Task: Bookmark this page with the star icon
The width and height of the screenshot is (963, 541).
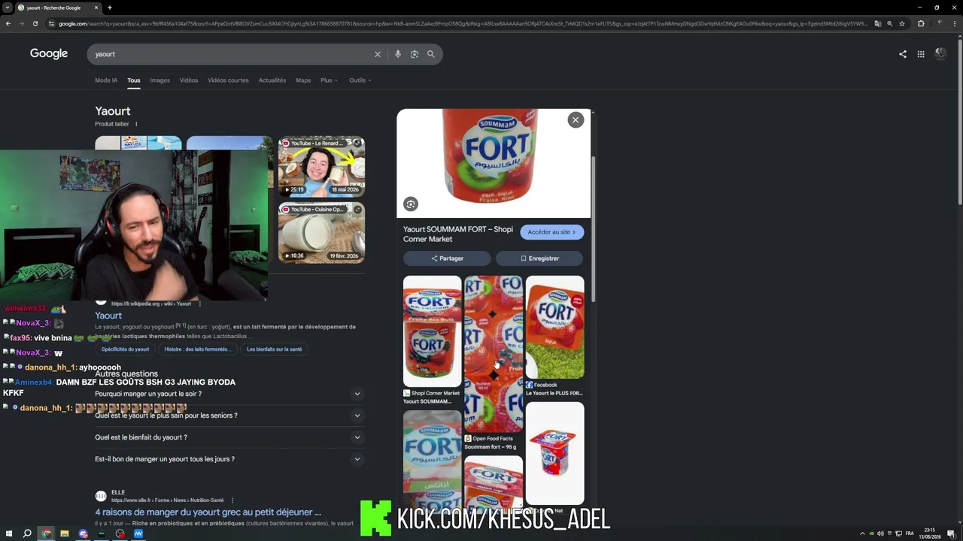Action: 902,23
